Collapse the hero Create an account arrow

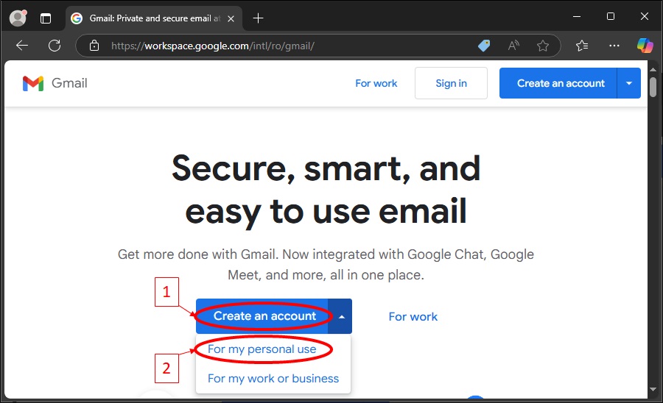[x=341, y=316]
